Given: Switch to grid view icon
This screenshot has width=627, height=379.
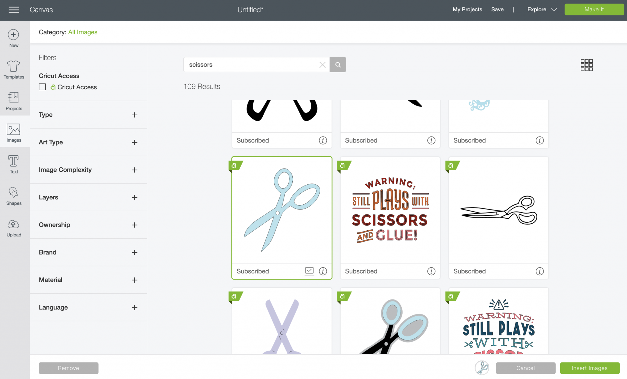Looking at the screenshot, I should coord(587,65).
